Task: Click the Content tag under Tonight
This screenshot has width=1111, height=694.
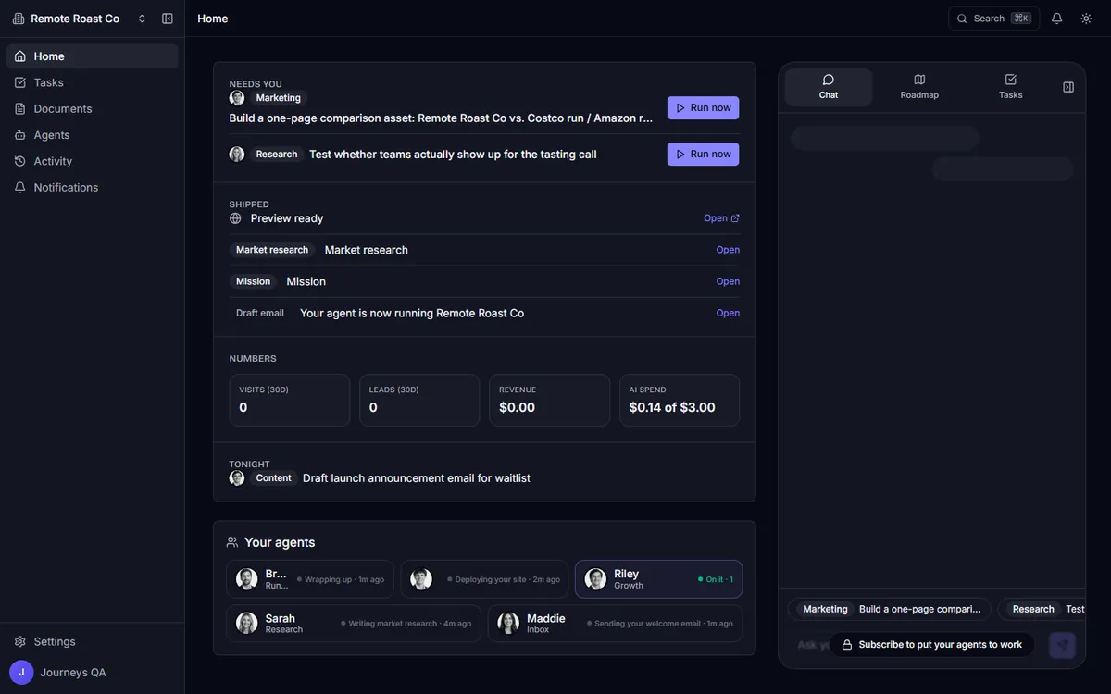Action: click(x=273, y=478)
